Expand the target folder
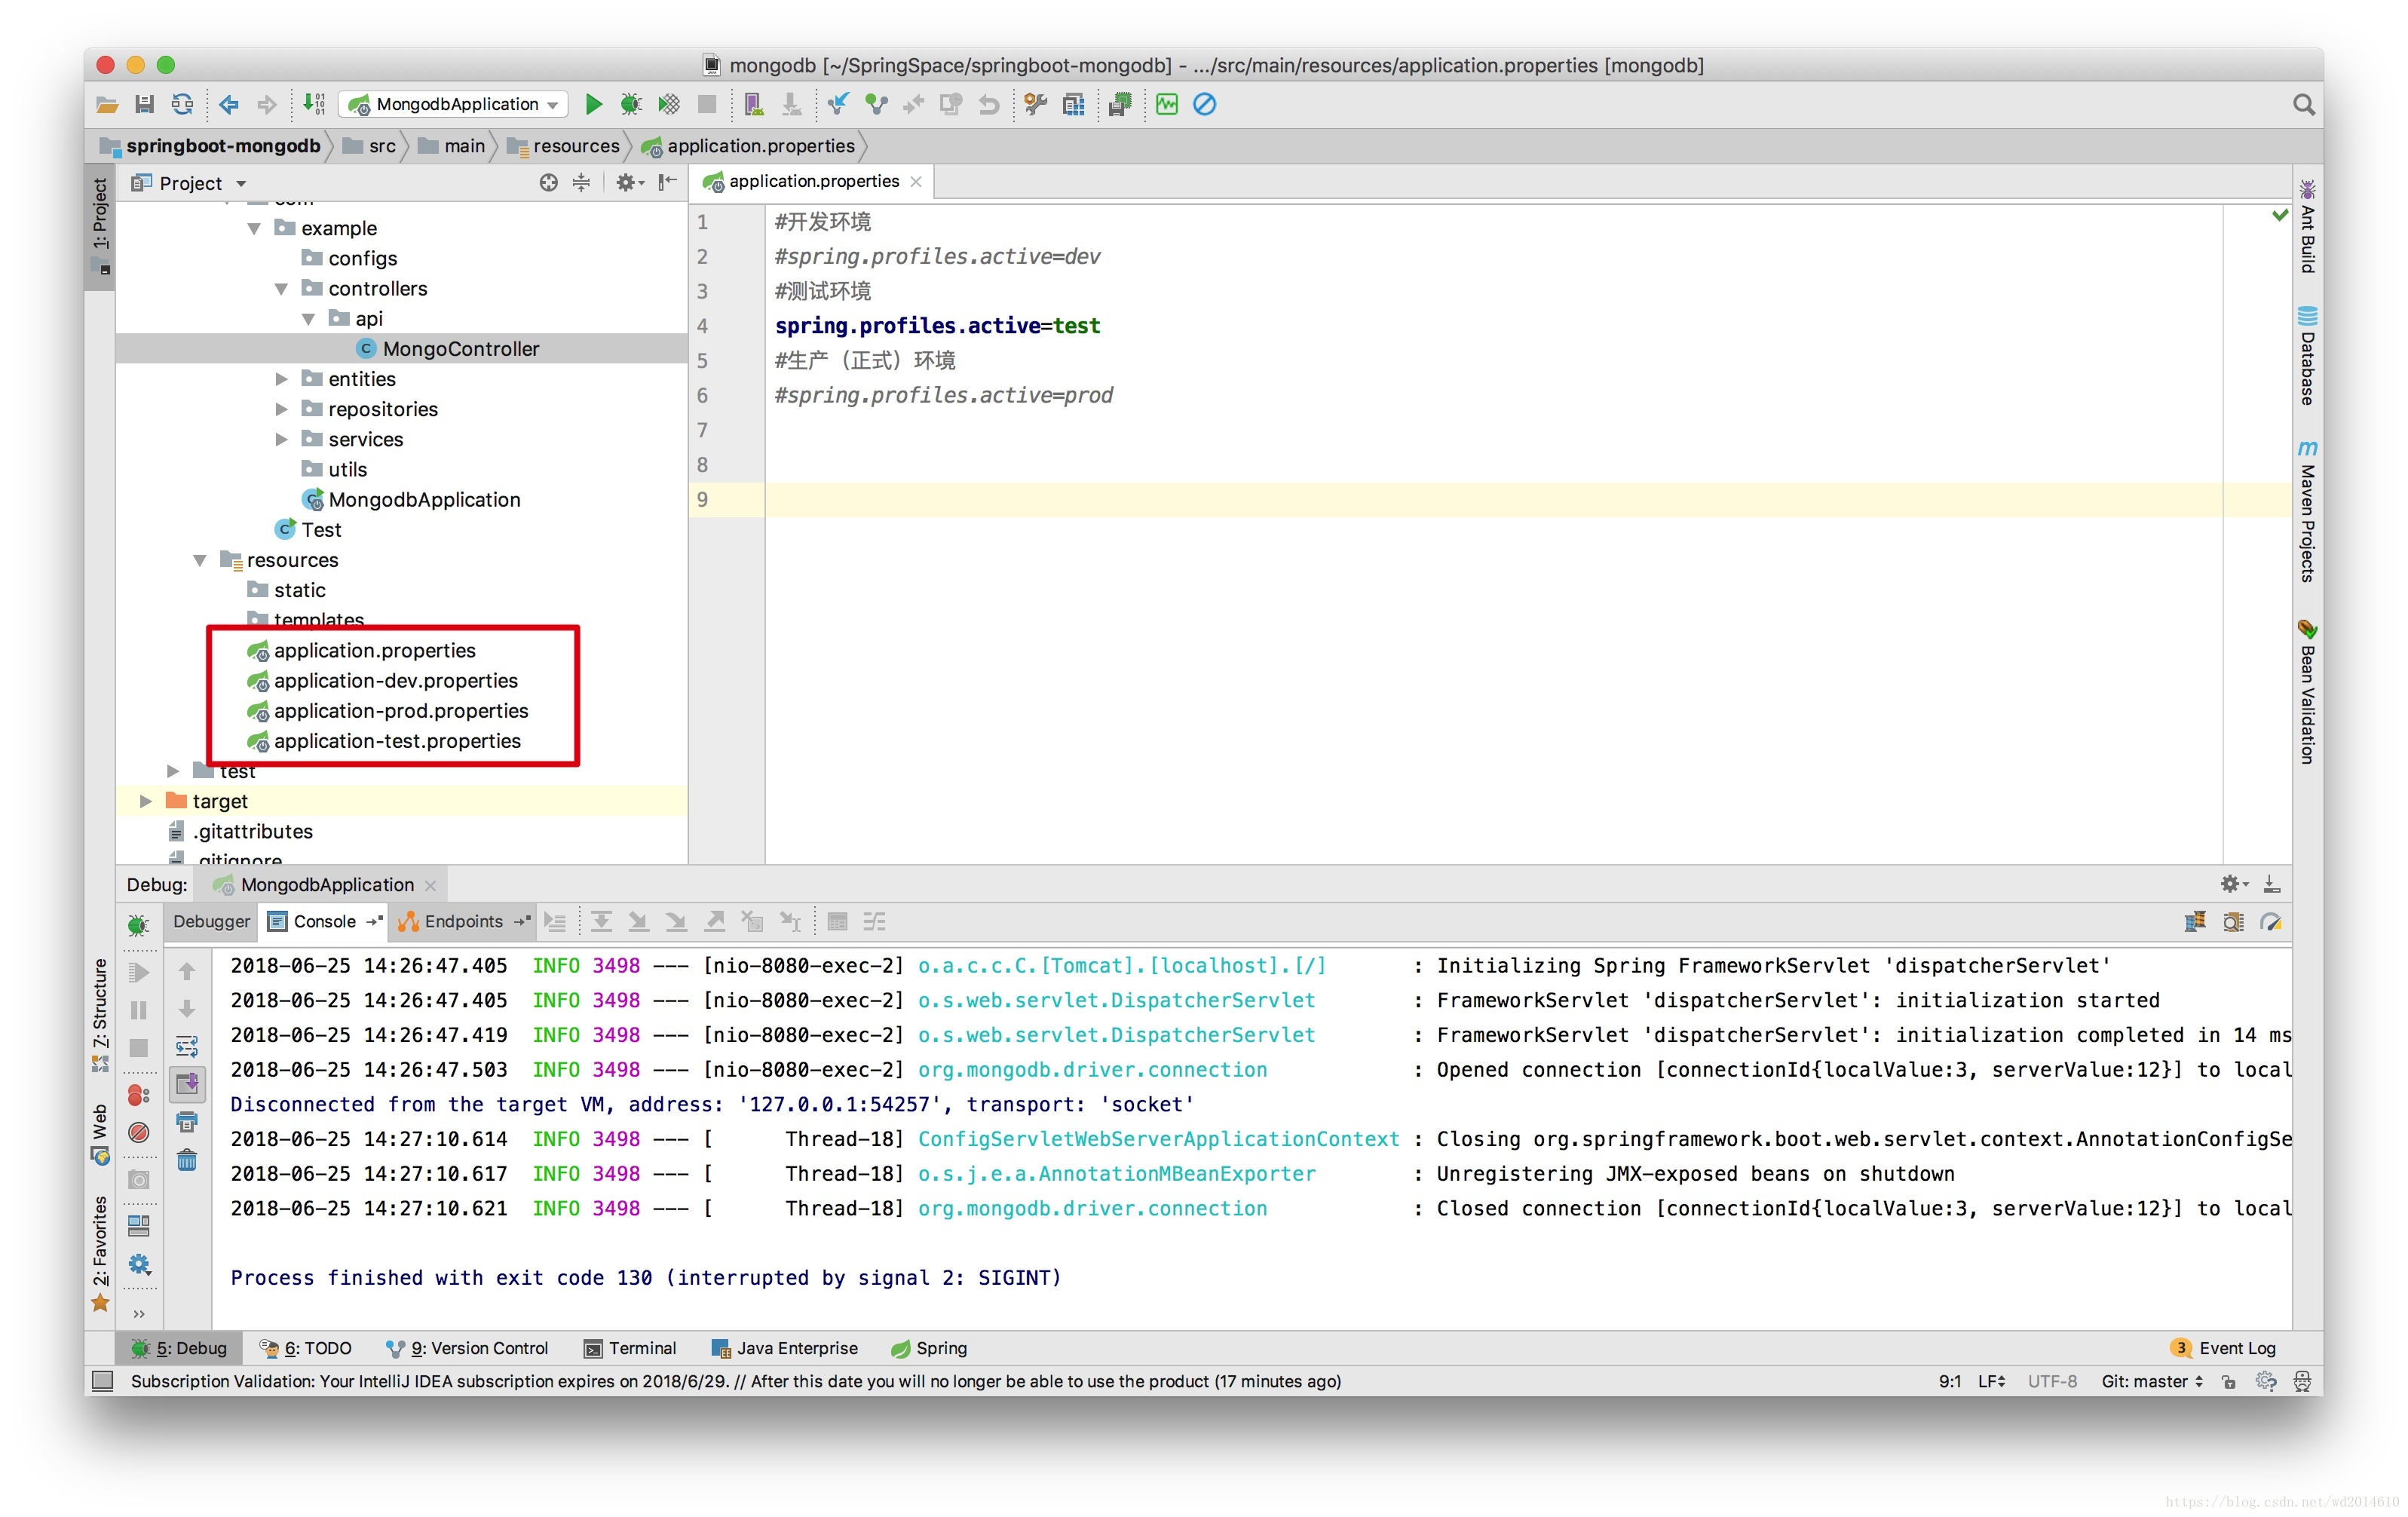 [x=146, y=801]
